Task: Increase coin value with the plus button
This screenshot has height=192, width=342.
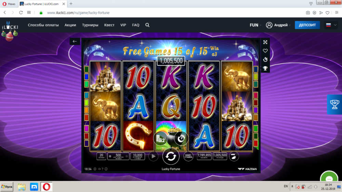Action: (127, 156)
